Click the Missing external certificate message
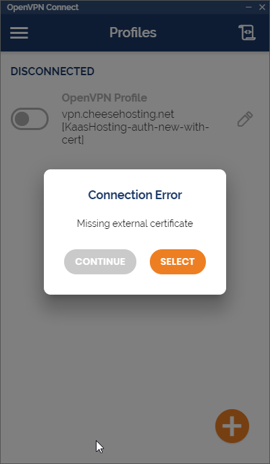The image size is (270, 464). (x=135, y=224)
